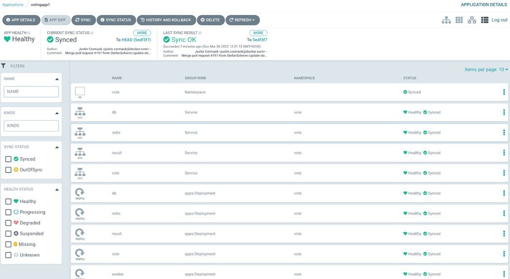
Task: Check the Degraded health status filter
Action: pyautogui.click(x=8, y=223)
